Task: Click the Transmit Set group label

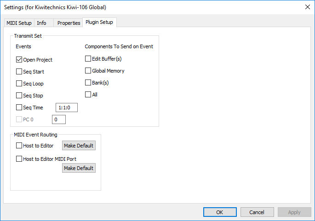Action: [28, 36]
